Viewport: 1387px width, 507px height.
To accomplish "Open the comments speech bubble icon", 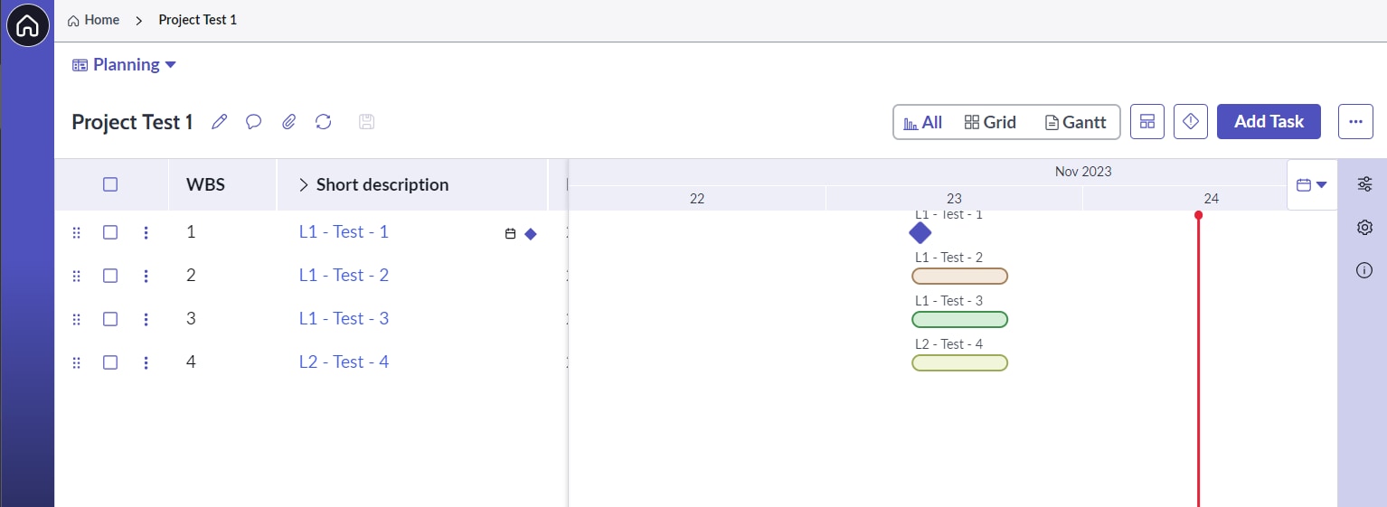I will [x=254, y=122].
